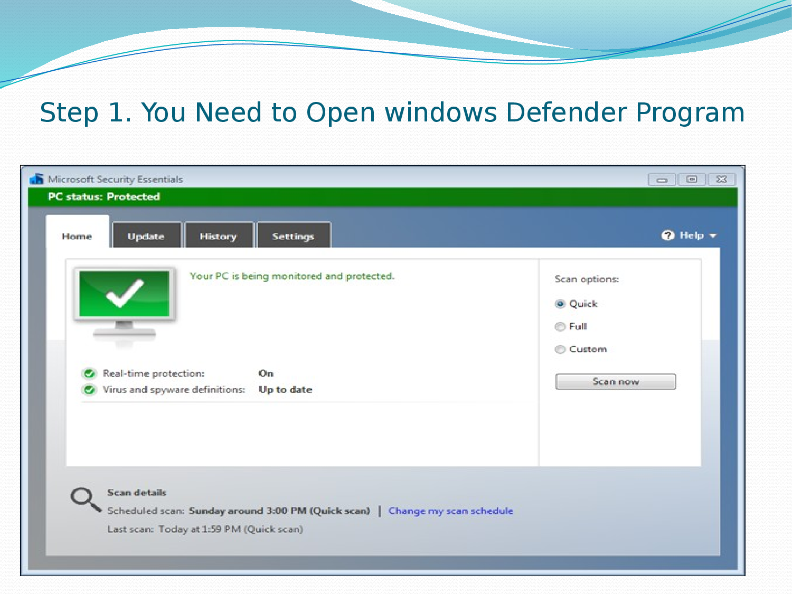This screenshot has width=792, height=594.
Task: Click the 'Scan details' heading
Action: 137,493
